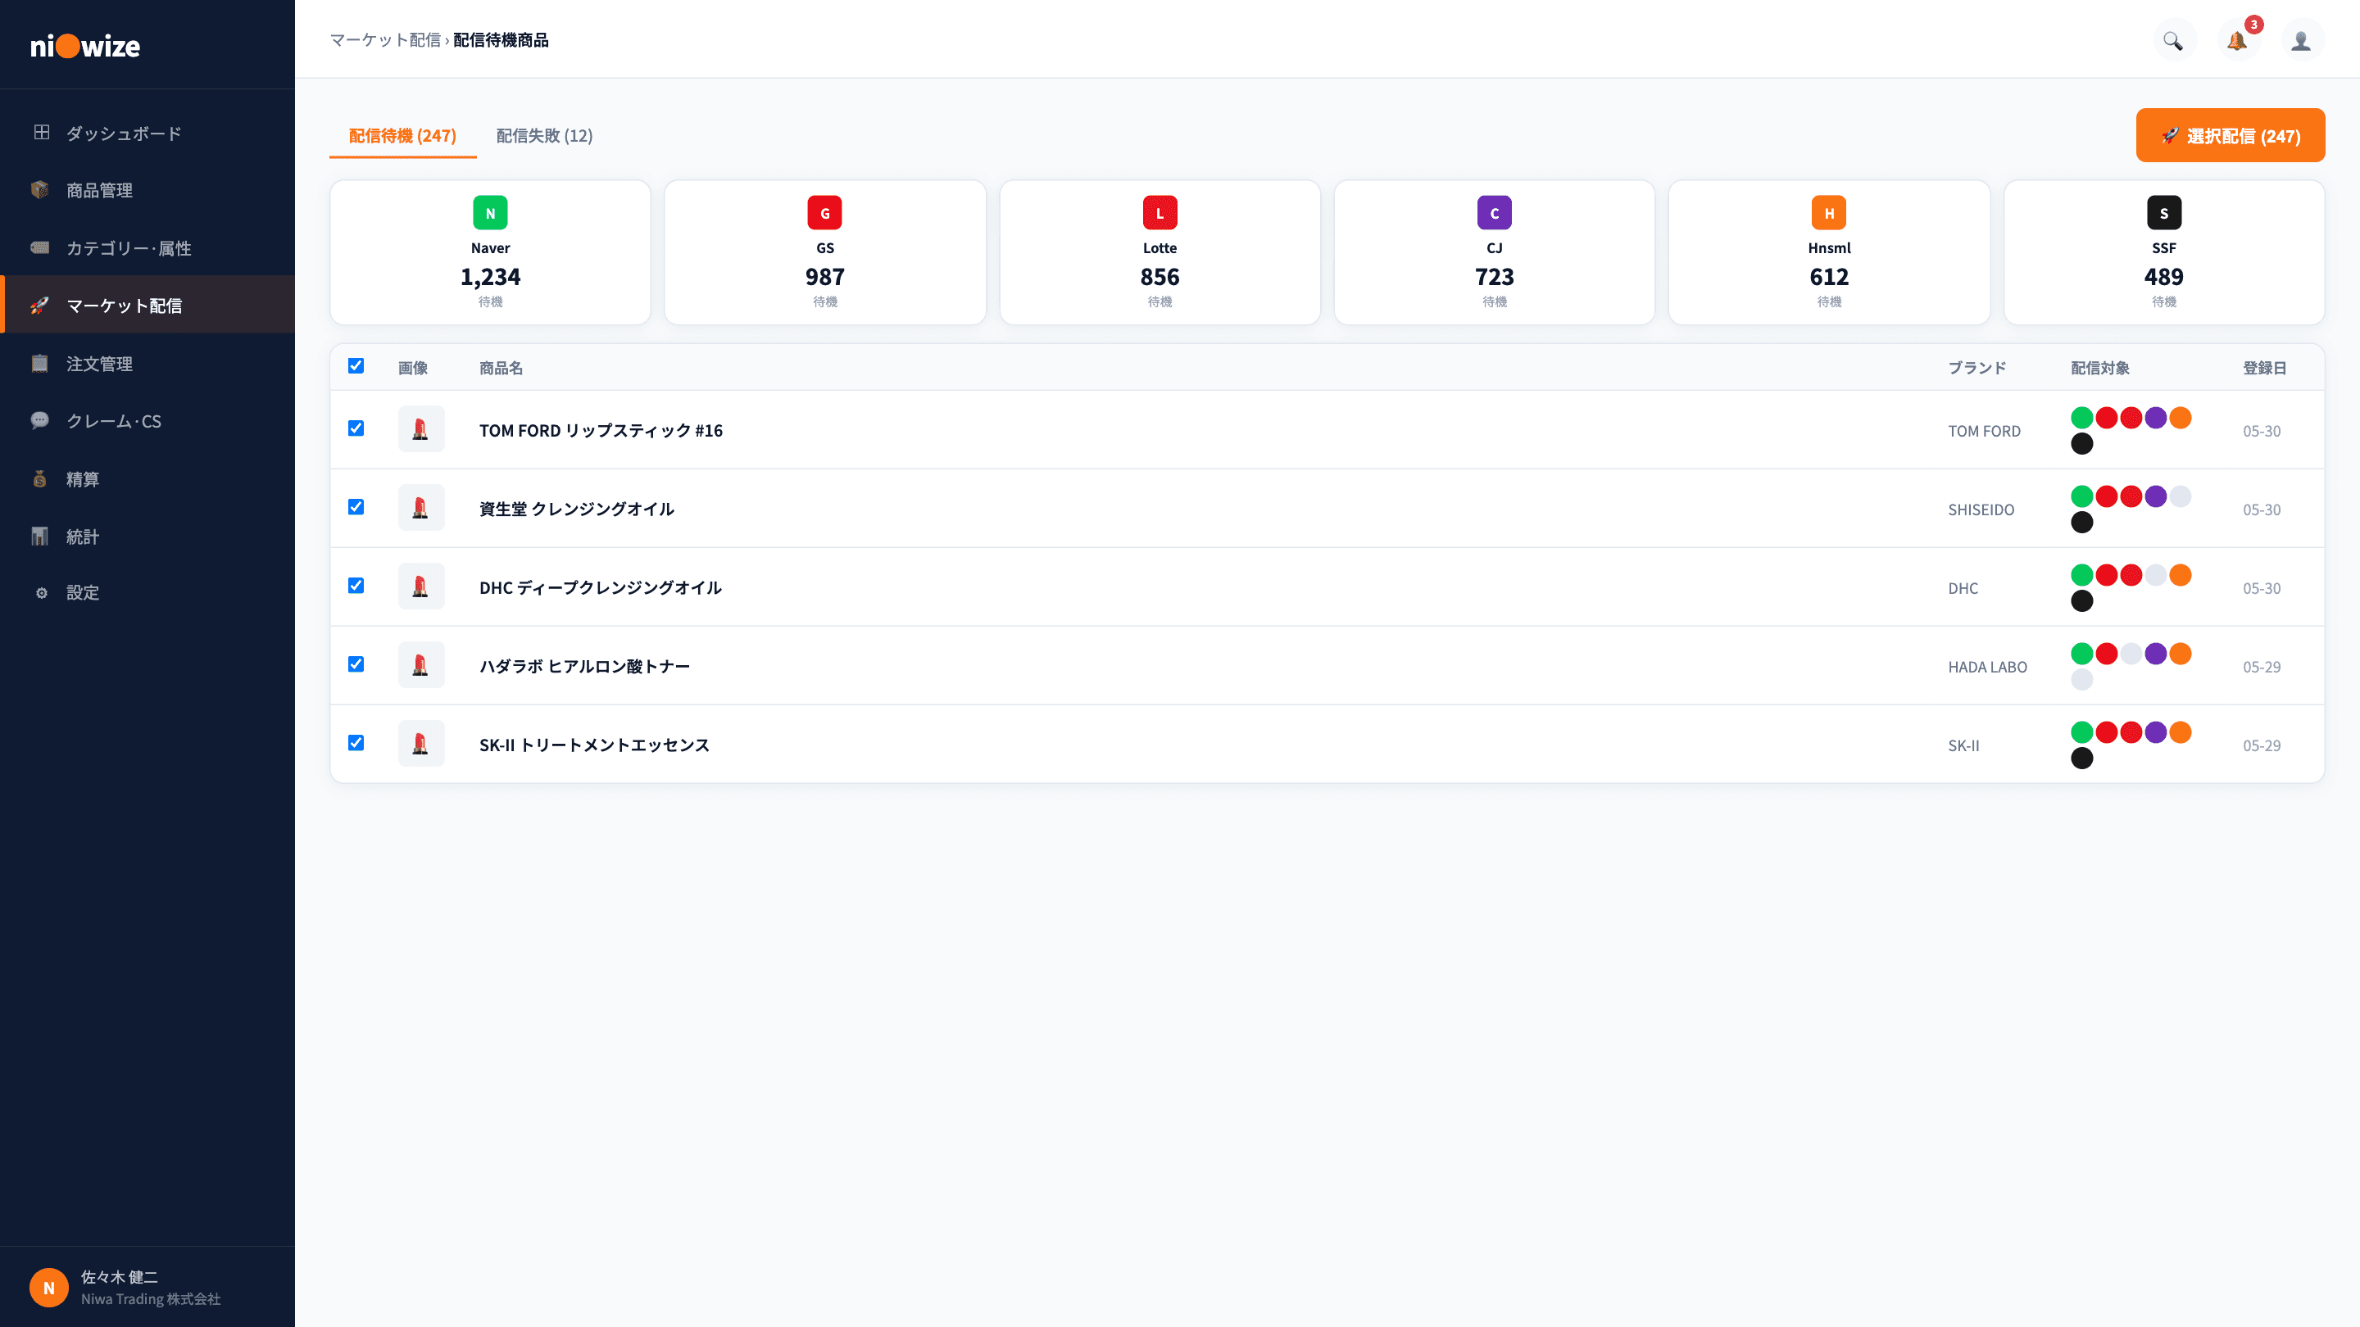Click product name ハダラボ ヒアルロン酸トナー
This screenshot has width=2360, height=1327.
584,667
